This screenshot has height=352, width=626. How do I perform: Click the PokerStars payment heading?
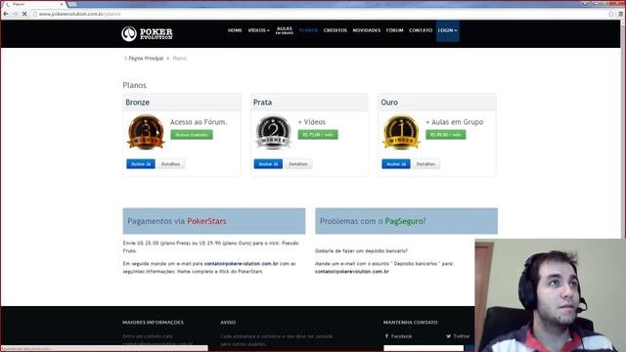(214, 221)
